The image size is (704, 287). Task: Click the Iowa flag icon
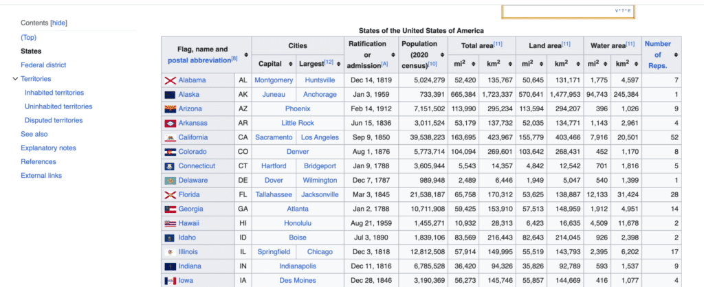(170, 281)
